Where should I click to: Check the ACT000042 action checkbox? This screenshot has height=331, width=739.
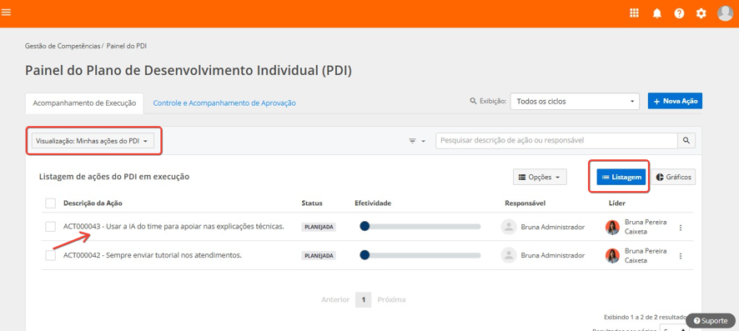50,255
